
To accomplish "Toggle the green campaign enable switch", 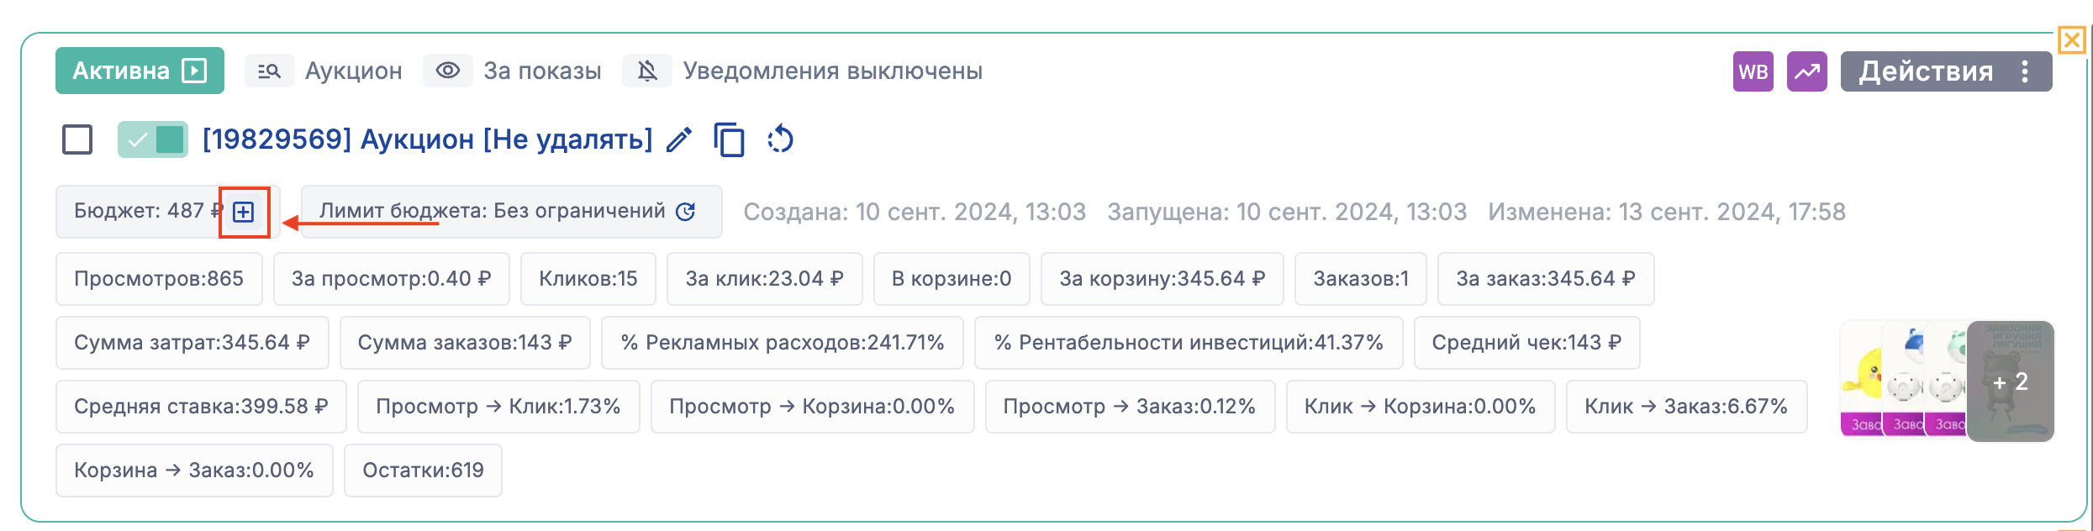I will [x=153, y=139].
